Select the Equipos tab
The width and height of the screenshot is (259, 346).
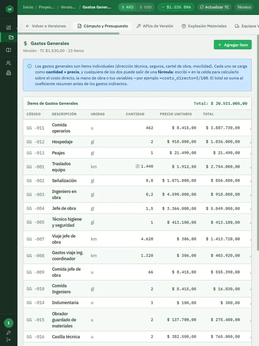pos(246,26)
